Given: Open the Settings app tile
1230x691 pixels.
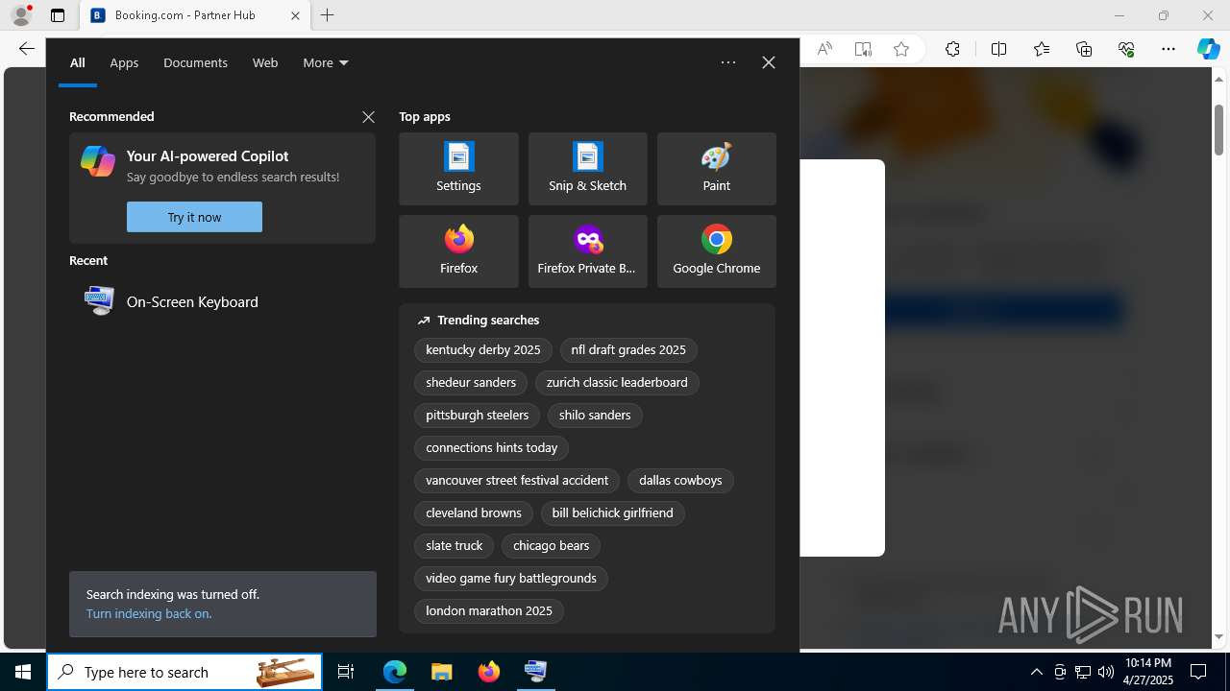Looking at the screenshot, I should (x=458, y=169).
